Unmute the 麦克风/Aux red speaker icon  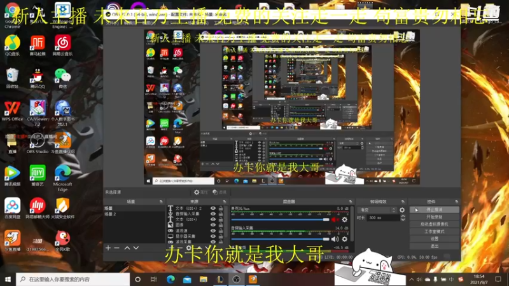pos(335,219)
